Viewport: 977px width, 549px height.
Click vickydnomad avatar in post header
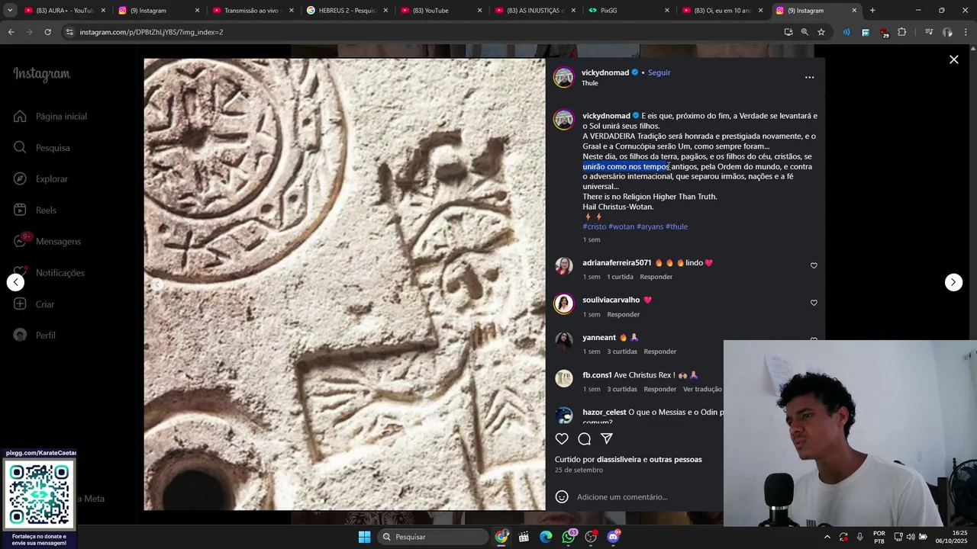[564, 77]
